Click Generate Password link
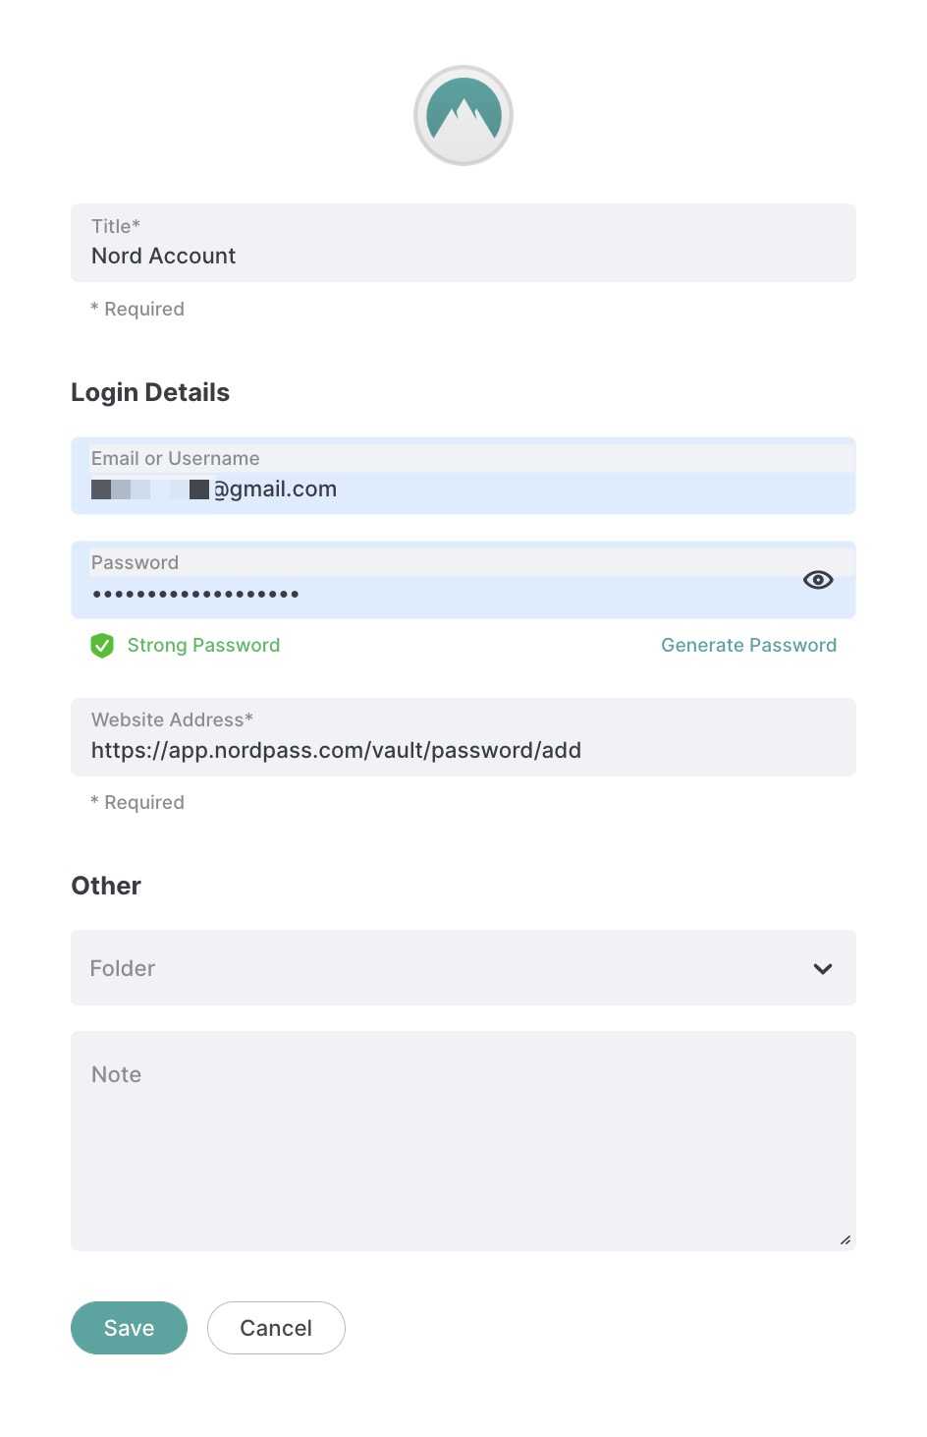927x1437 pixels. coord(748,646)
